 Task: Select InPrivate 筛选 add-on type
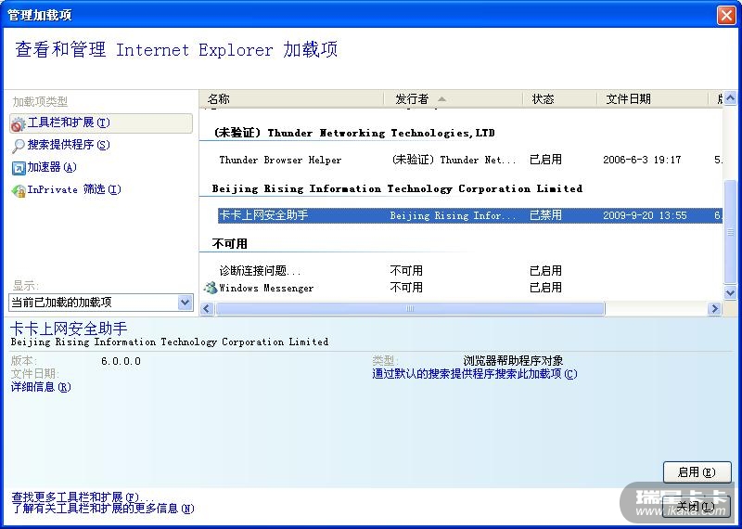pos(74,189)
